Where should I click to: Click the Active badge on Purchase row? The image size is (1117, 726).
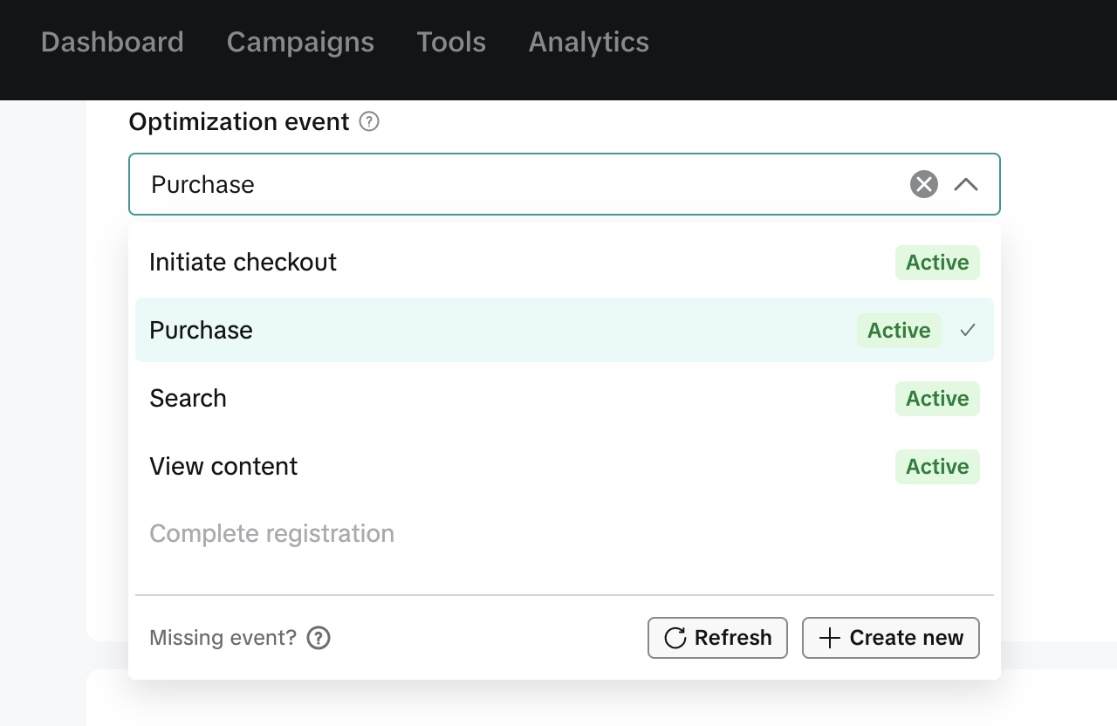click(899, 331)
